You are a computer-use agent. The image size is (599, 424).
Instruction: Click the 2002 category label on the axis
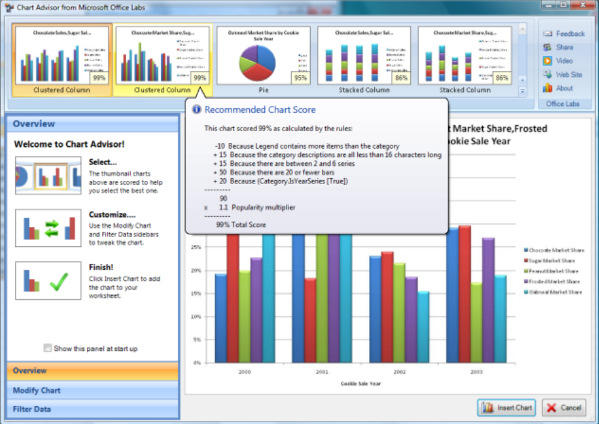[x=400, y=372]
